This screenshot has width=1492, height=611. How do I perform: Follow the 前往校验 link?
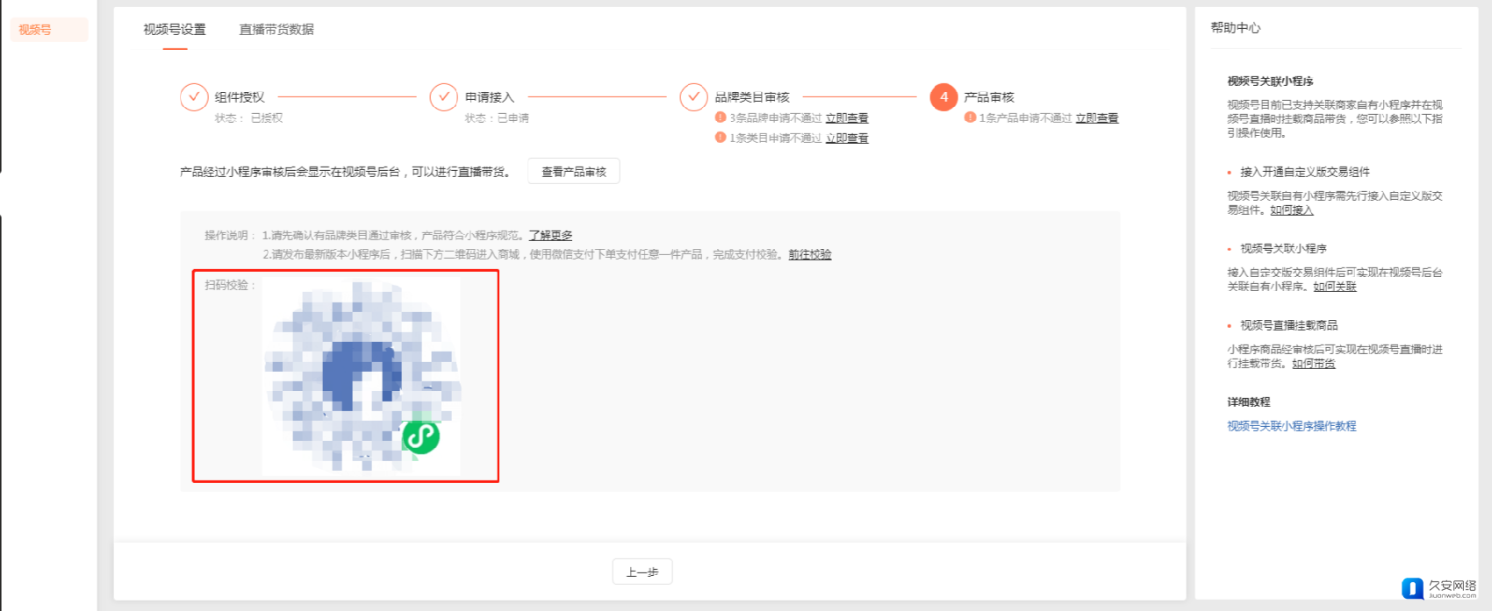coord(810,255)
